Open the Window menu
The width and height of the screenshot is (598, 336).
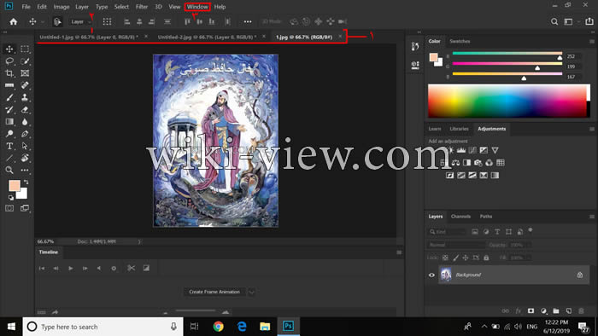coord(197,7)
